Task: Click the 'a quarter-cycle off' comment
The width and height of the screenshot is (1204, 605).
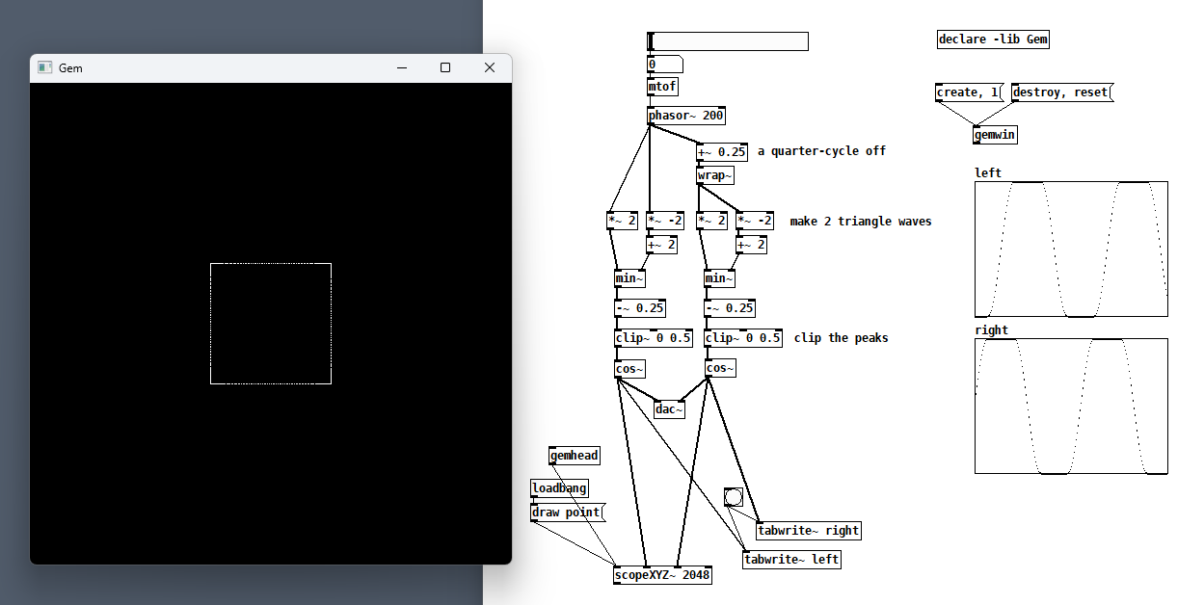Action: coord(821,151)
